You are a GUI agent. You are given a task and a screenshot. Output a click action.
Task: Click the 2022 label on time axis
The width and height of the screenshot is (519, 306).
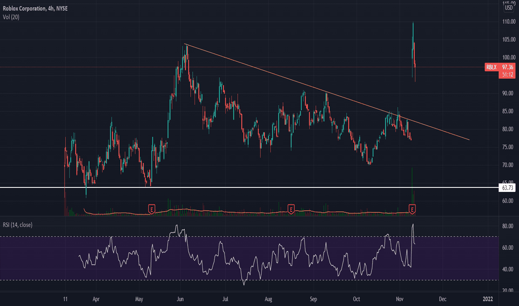pyautogui.click(x=488, y=299)
